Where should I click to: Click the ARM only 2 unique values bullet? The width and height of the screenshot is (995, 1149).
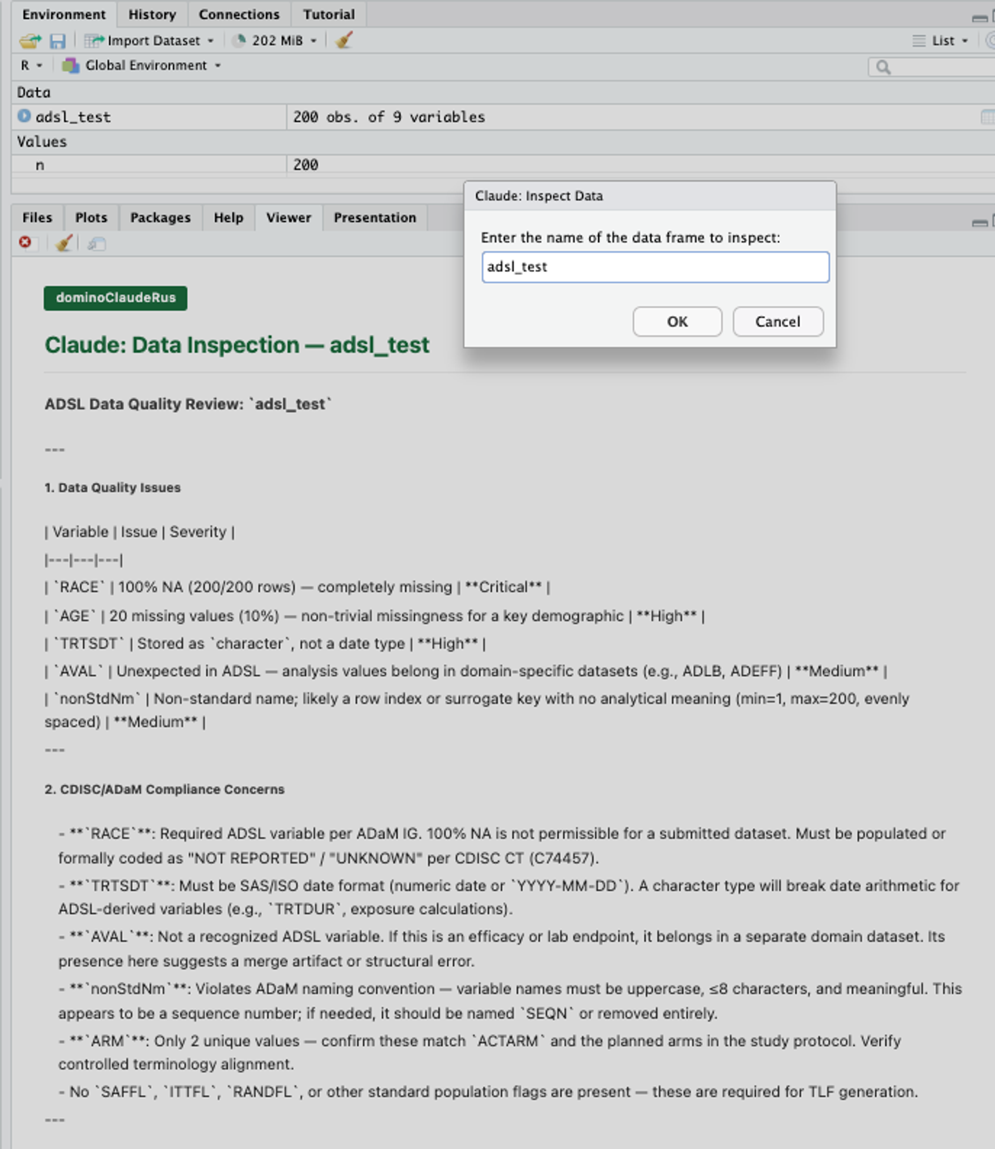pyautogui.click(x=480, y=1053)
